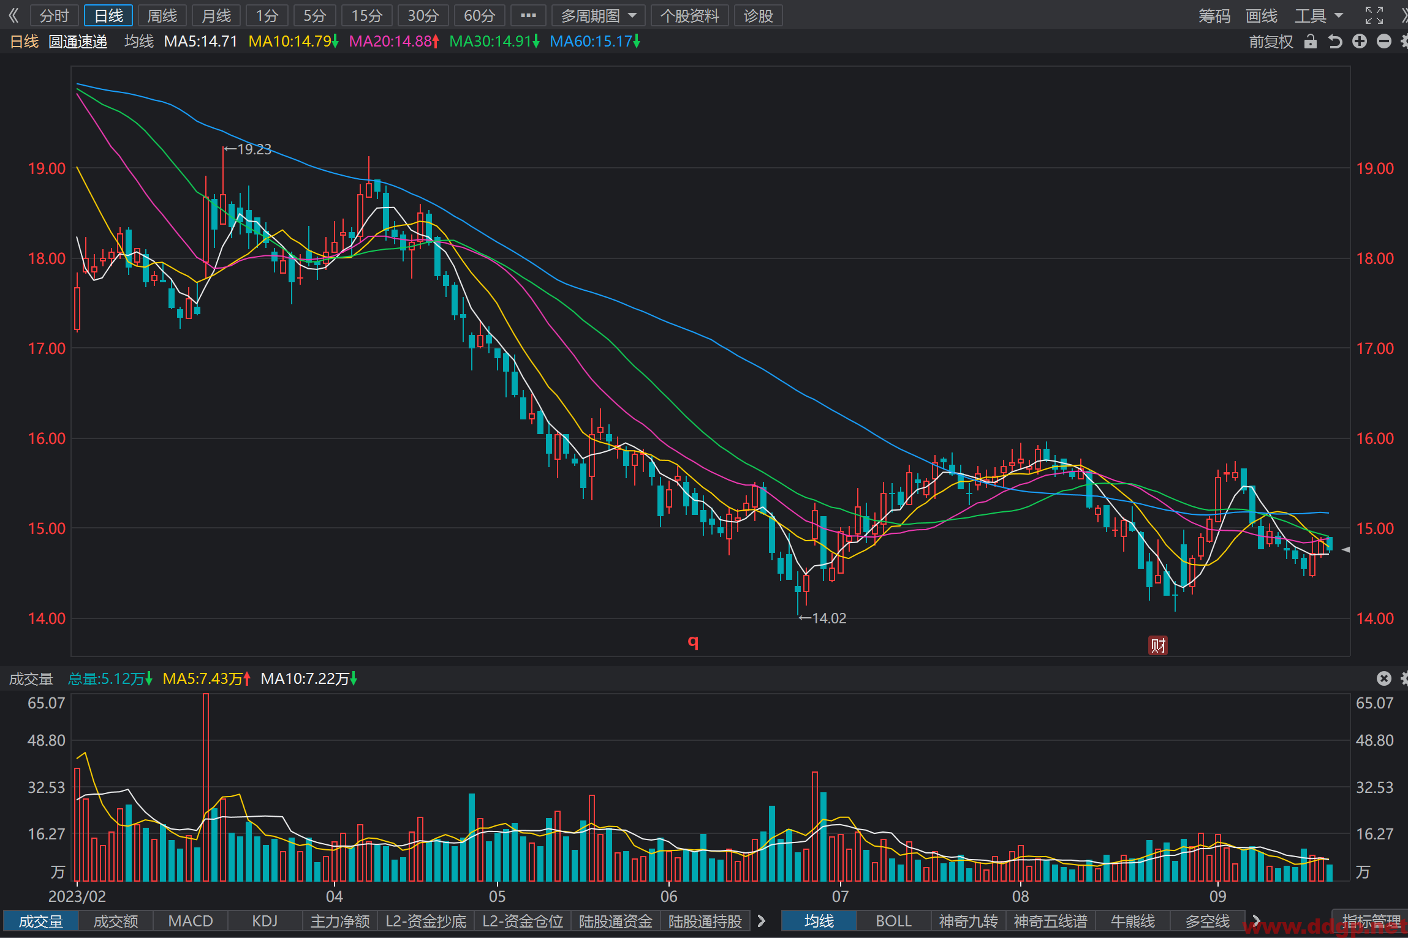Select the BOLL overlay tab
1408x938 pixels.
coord(893,921)
